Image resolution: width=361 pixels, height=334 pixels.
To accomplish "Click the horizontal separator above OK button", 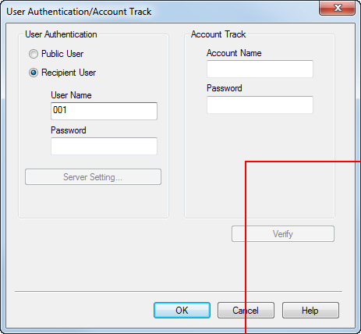I will pyautogui.click(x=179, y=292).
